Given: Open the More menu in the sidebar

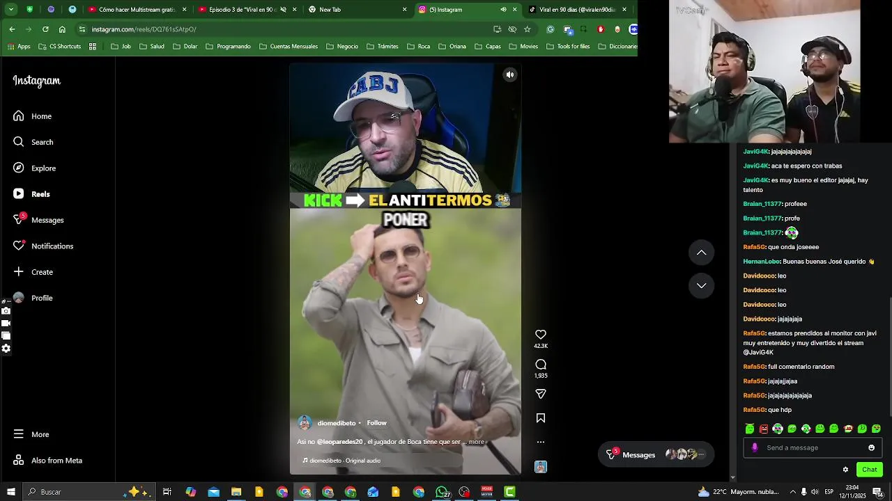Looking at the screenshot, I should click(31, 434).
